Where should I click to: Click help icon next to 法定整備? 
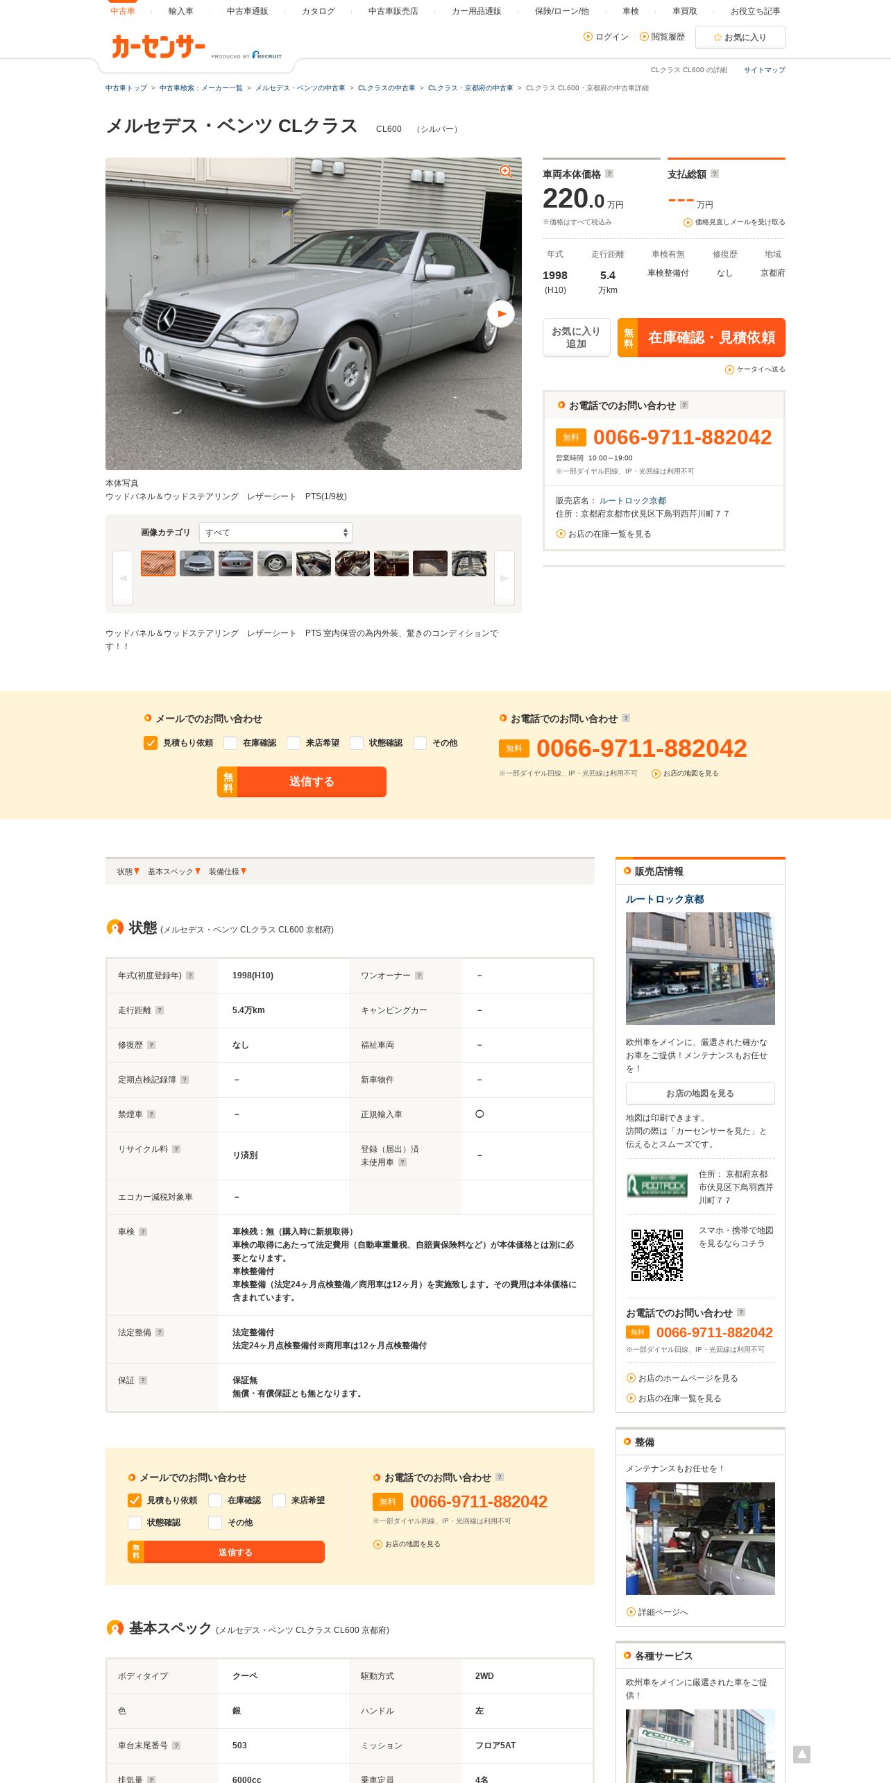tap(160, 1332)
